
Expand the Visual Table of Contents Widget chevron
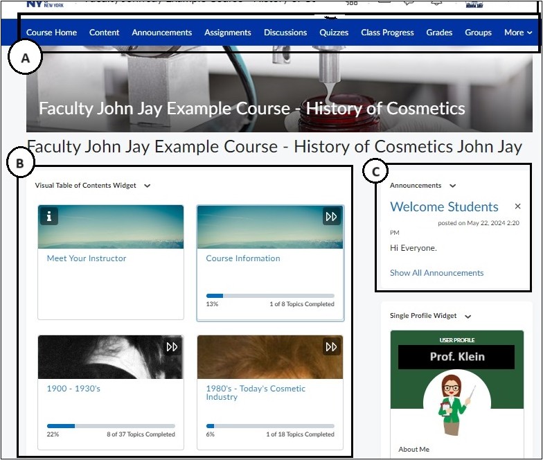[147, 186]
